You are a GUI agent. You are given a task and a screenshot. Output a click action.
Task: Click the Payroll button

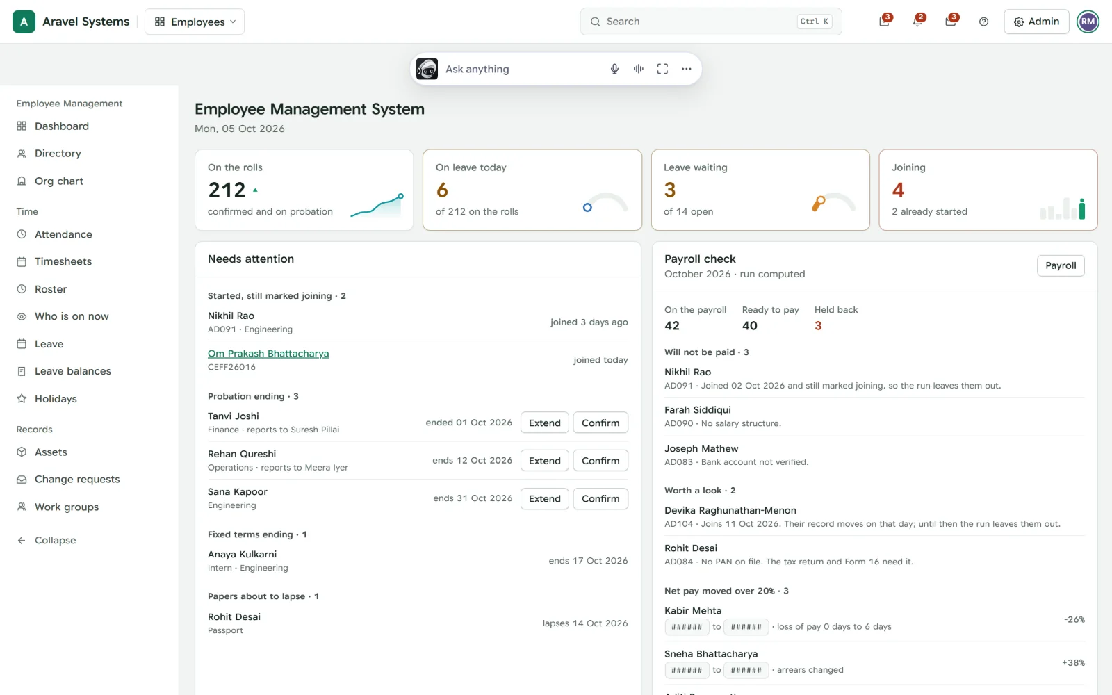pos(1061,265)
